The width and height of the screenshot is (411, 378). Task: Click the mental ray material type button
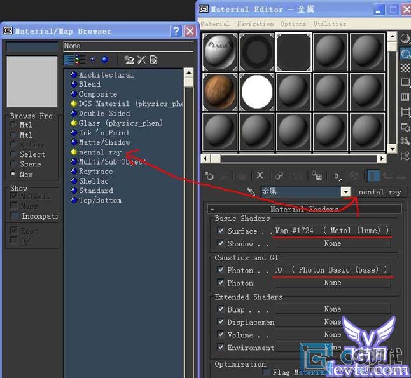pos(380,192)
